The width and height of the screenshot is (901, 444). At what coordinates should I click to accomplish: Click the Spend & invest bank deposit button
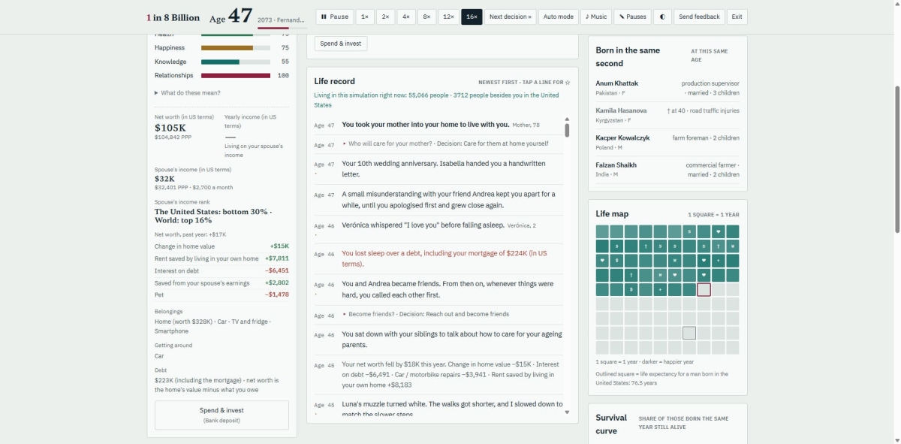click(x=221, y=415)
